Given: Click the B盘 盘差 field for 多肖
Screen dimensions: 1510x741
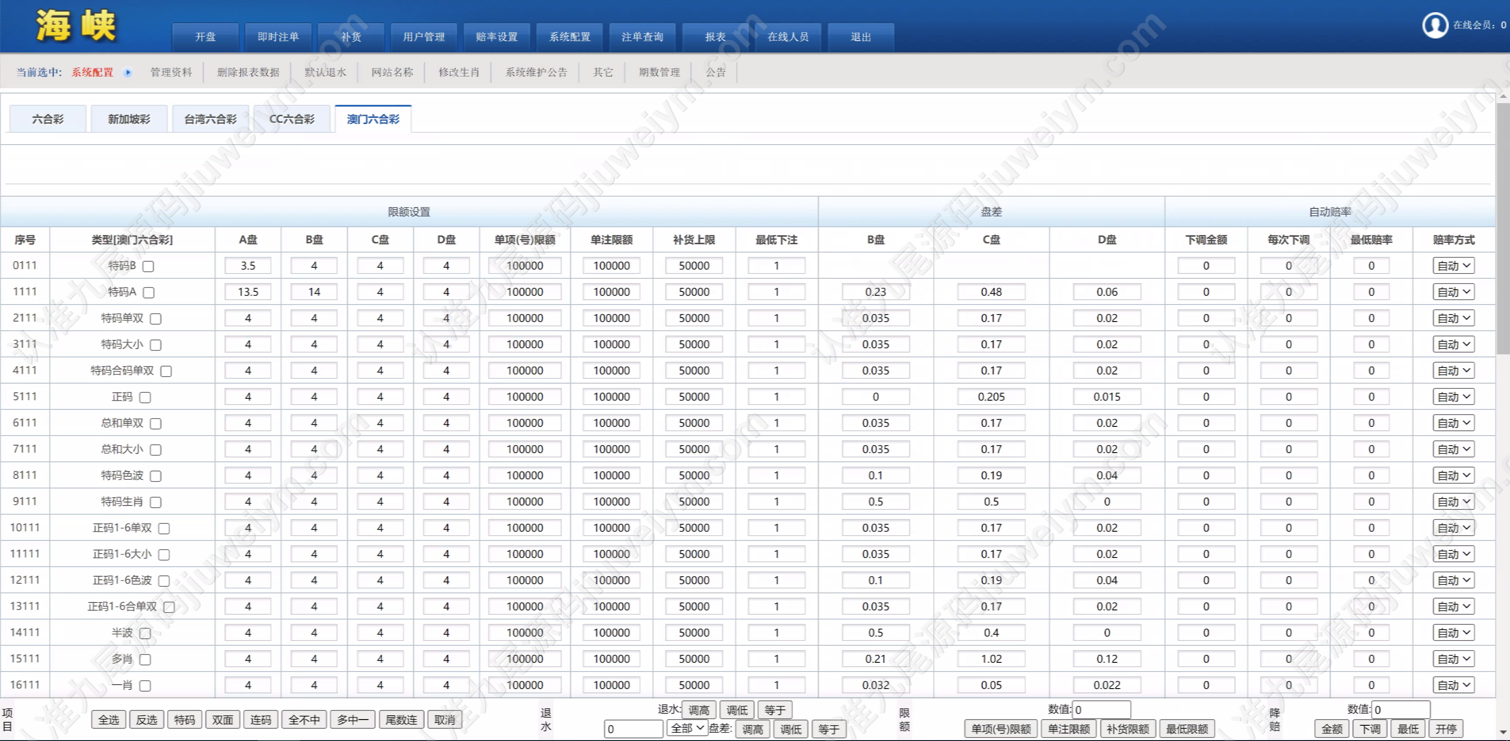Looking at the screenshot, I should click(x=875, y=660).
